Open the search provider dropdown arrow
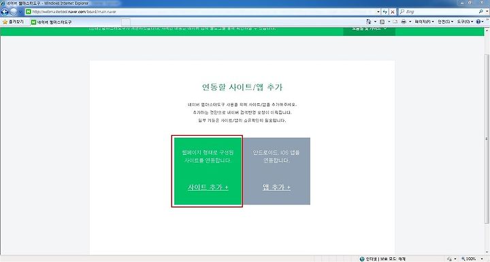Viewport: 490px width, 262px height. click(487, 12)
